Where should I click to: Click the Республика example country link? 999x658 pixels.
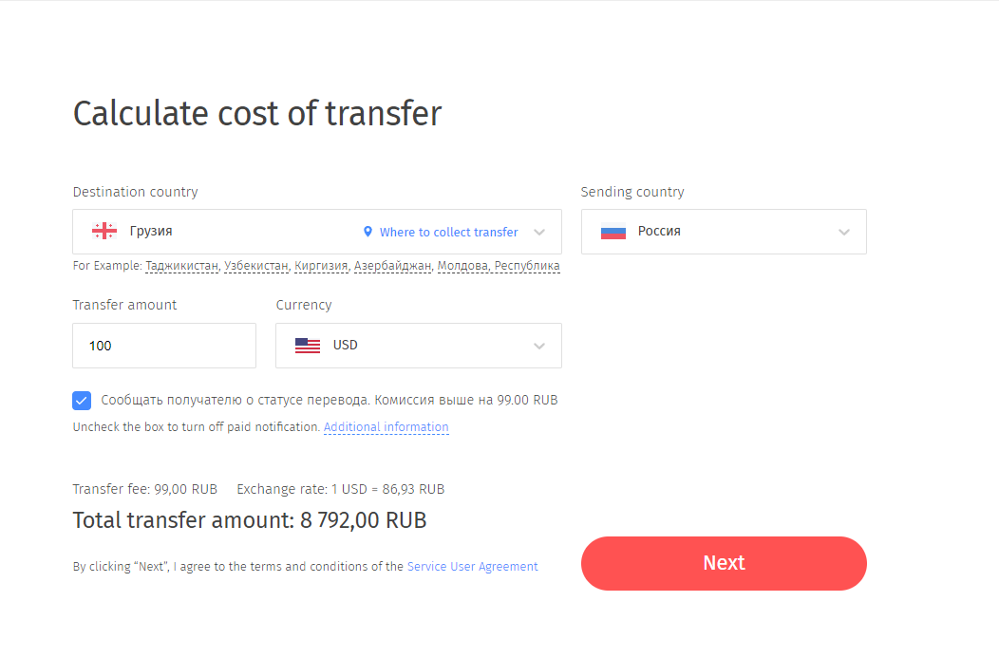coord(527,266)
